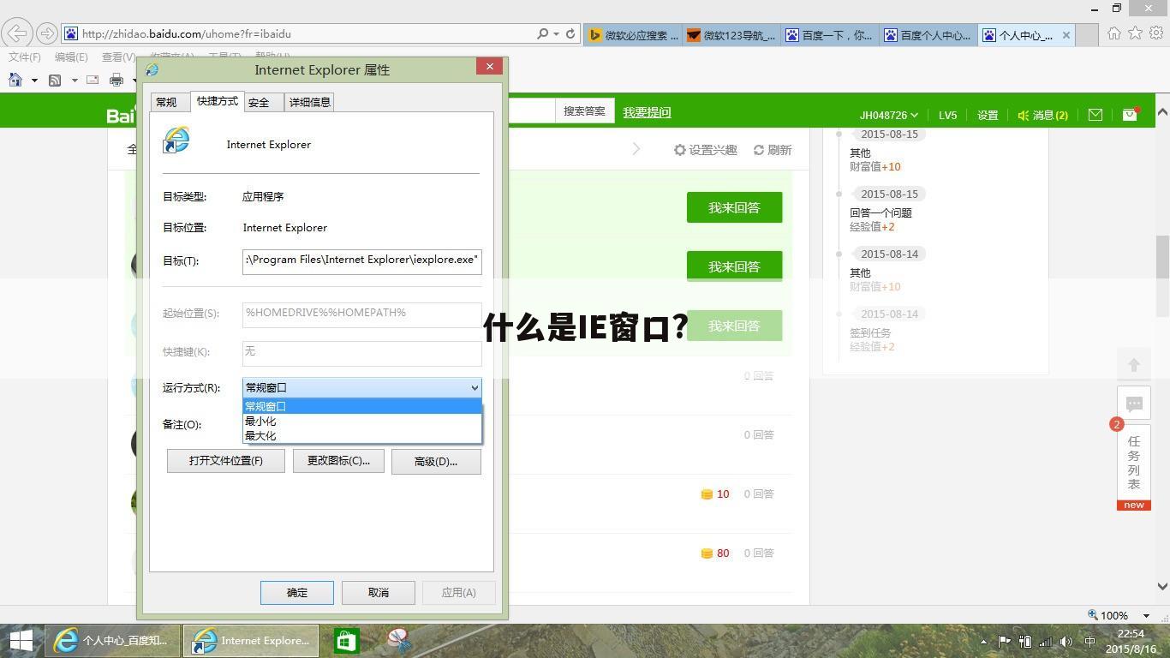Expand the RSS feeds dropdown arrow

[x=74, y=80]
